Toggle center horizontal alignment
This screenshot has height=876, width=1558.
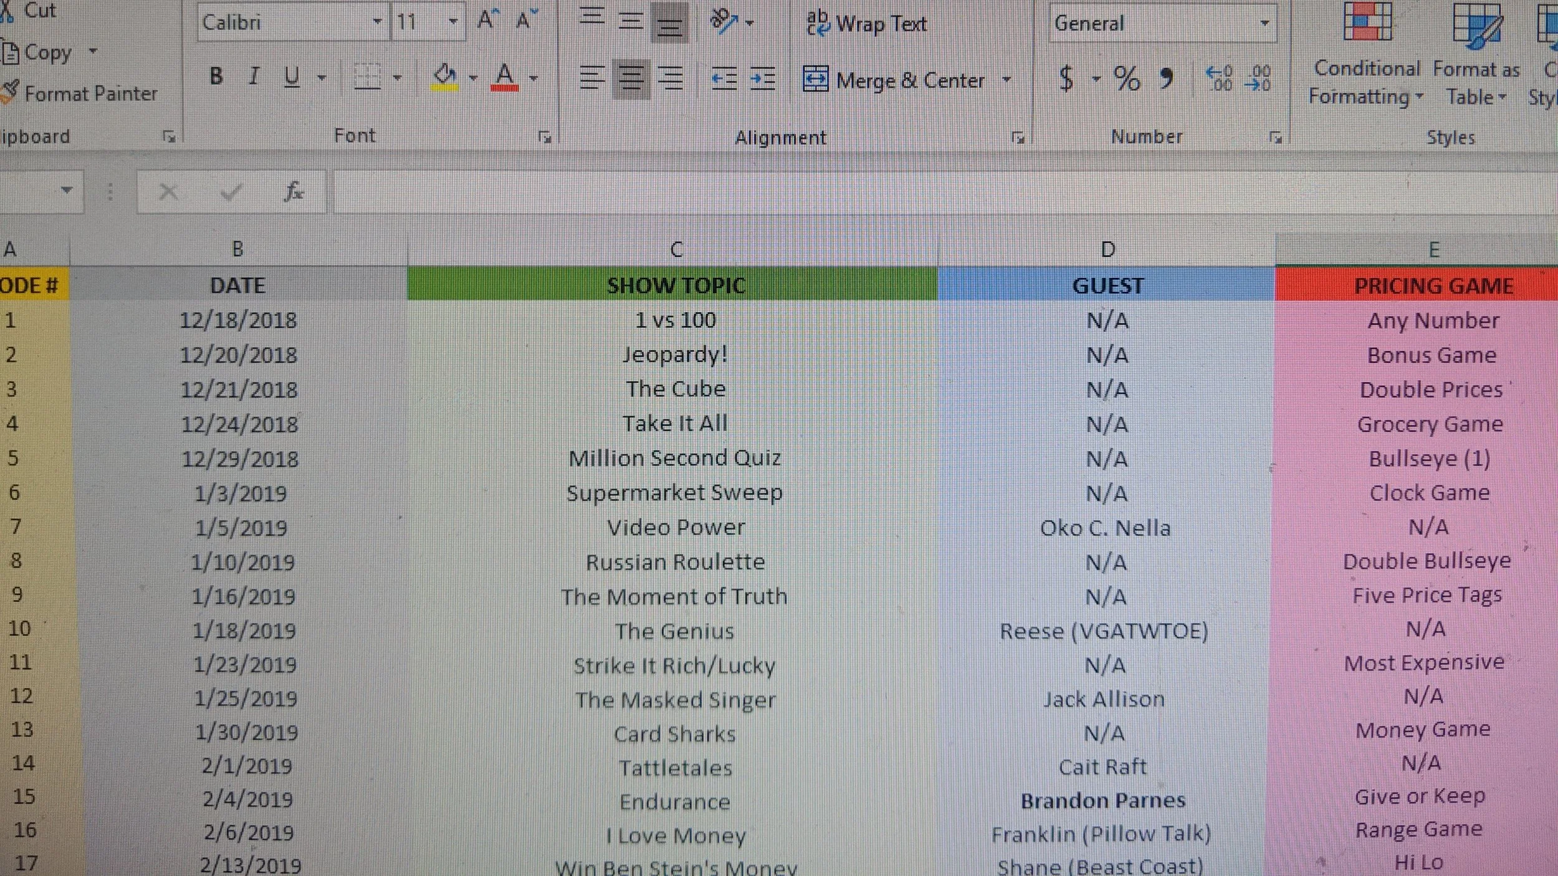[631, 79]
